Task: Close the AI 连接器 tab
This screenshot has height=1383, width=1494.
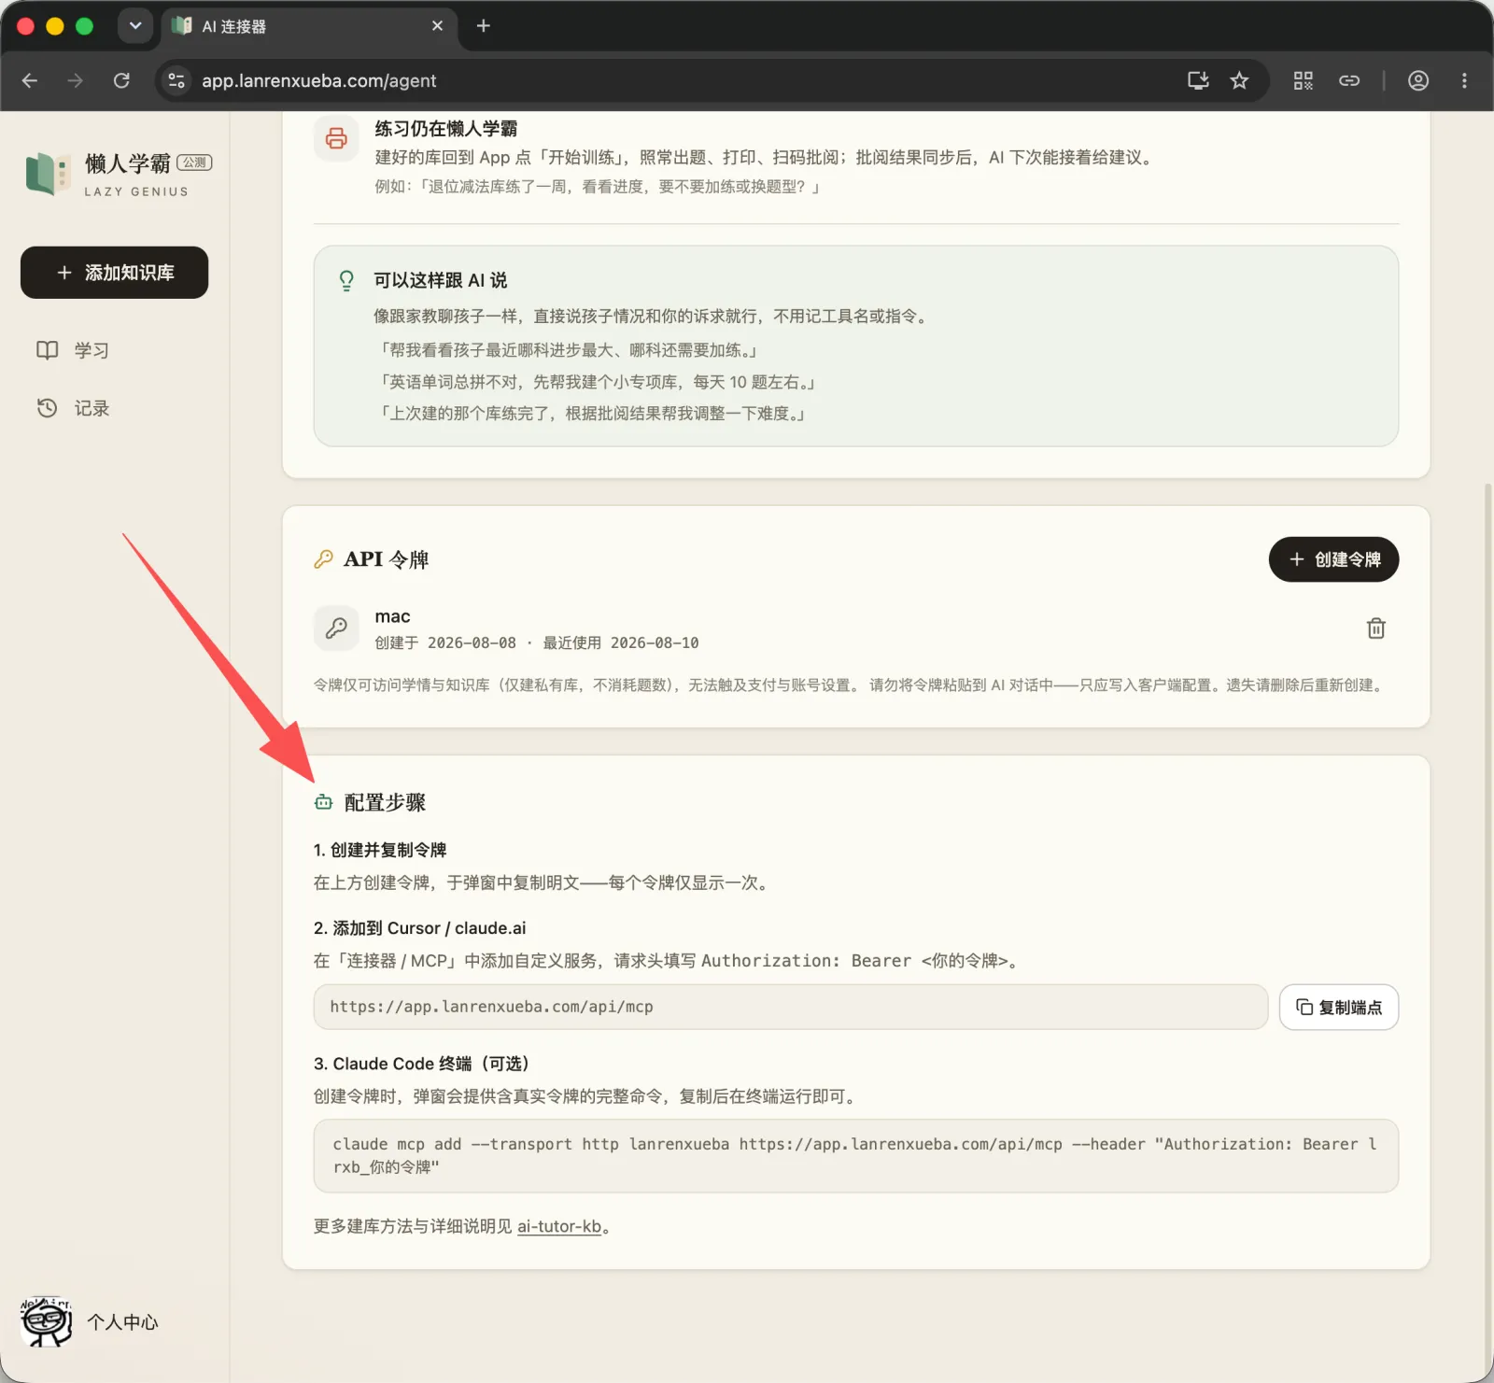Action: 437,26
